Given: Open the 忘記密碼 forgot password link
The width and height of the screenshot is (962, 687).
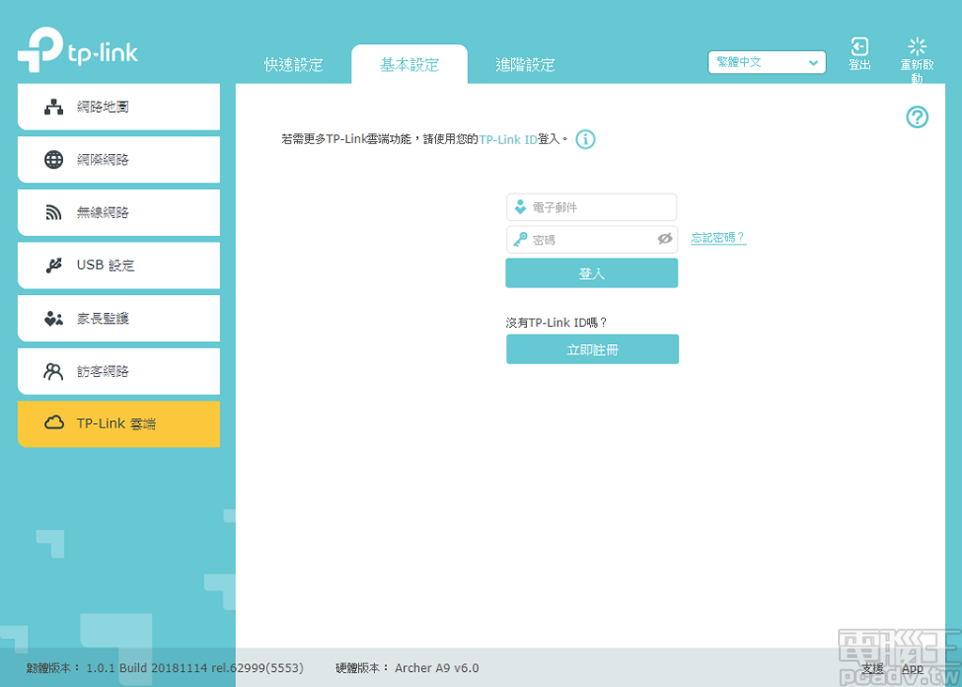Looking at the screenshot, I should [719, 238].
